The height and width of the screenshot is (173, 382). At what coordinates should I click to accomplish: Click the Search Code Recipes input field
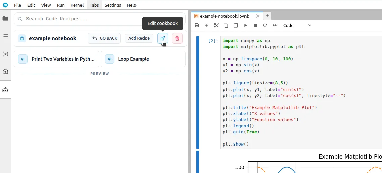click(x=101, y=19)
